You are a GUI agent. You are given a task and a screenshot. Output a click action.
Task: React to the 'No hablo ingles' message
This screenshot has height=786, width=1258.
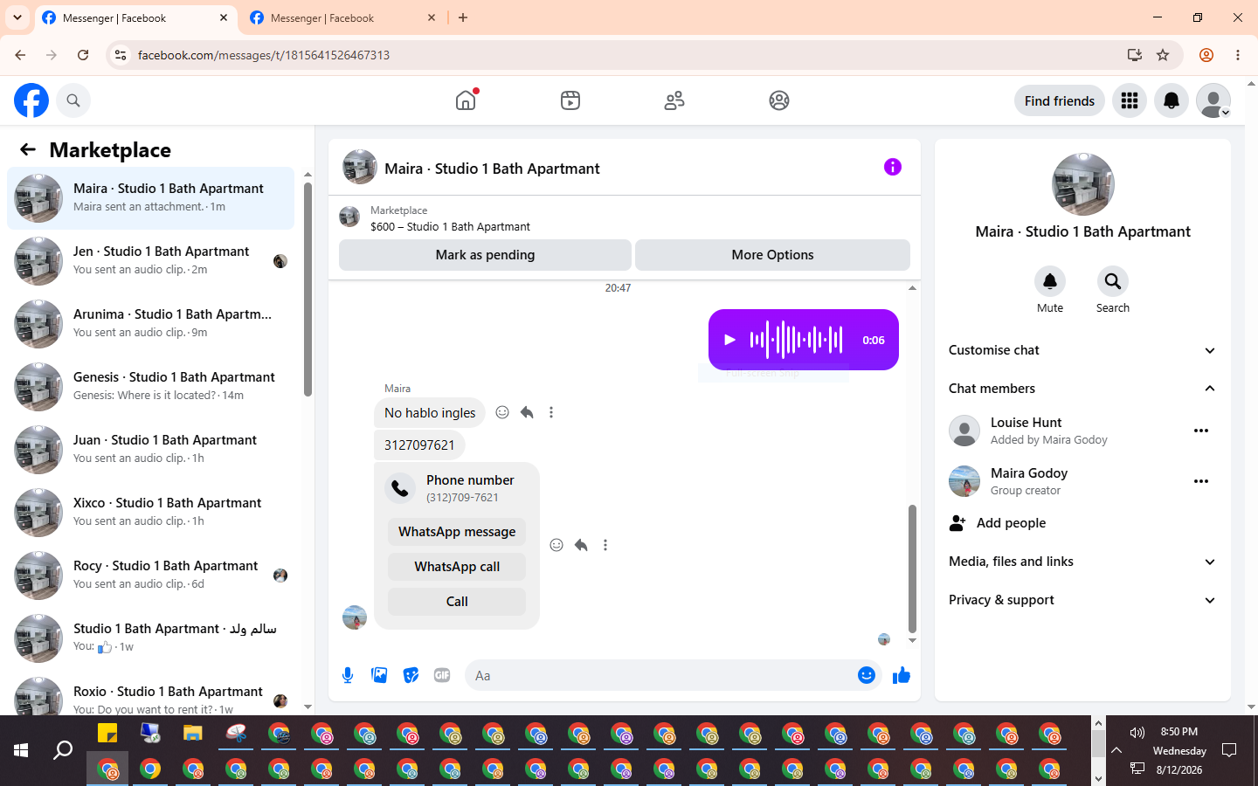tap(502, 412)
